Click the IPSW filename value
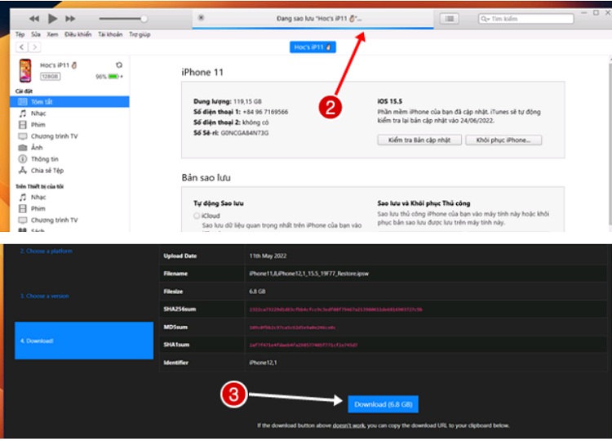Image resolution: width=612 pixels, height=441 pixels. 308,274
